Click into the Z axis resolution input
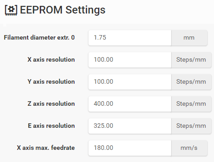Viewport: 214px width, 162px height. [x=130, y=104]
